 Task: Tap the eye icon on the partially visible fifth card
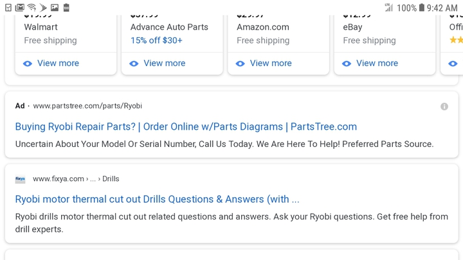(x=453, y=64)
